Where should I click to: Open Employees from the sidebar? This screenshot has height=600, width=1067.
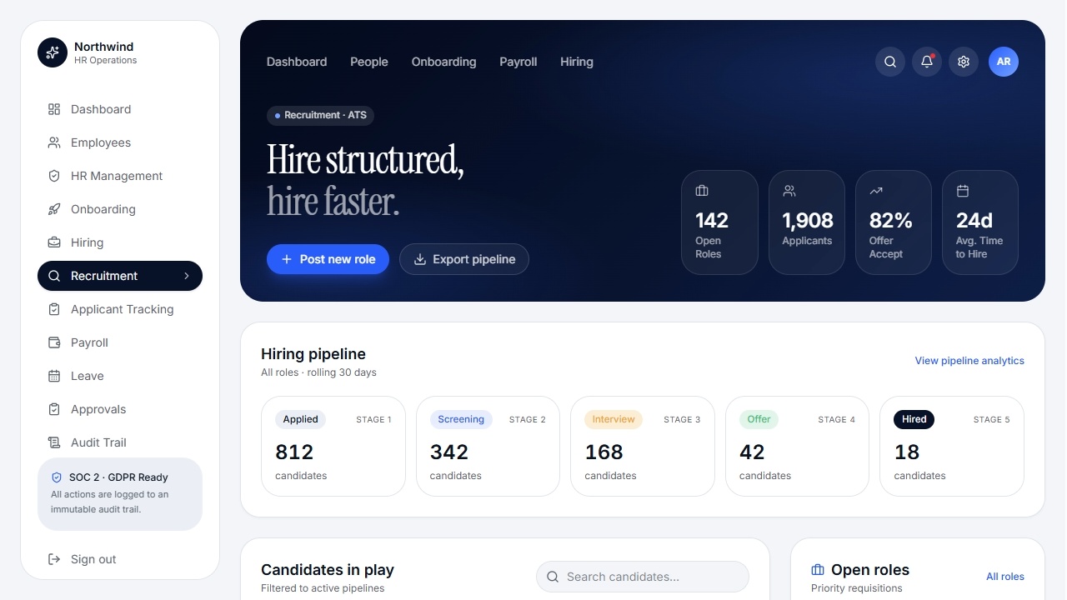click(x=120, y=142)
